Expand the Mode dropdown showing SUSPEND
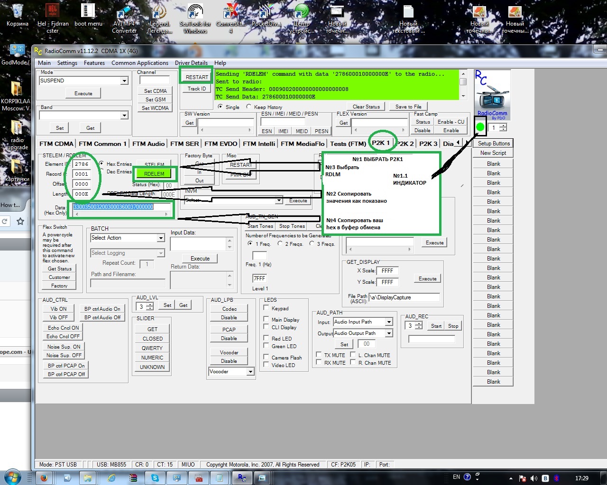The image size is (607, 485). [x=124, y=81]
